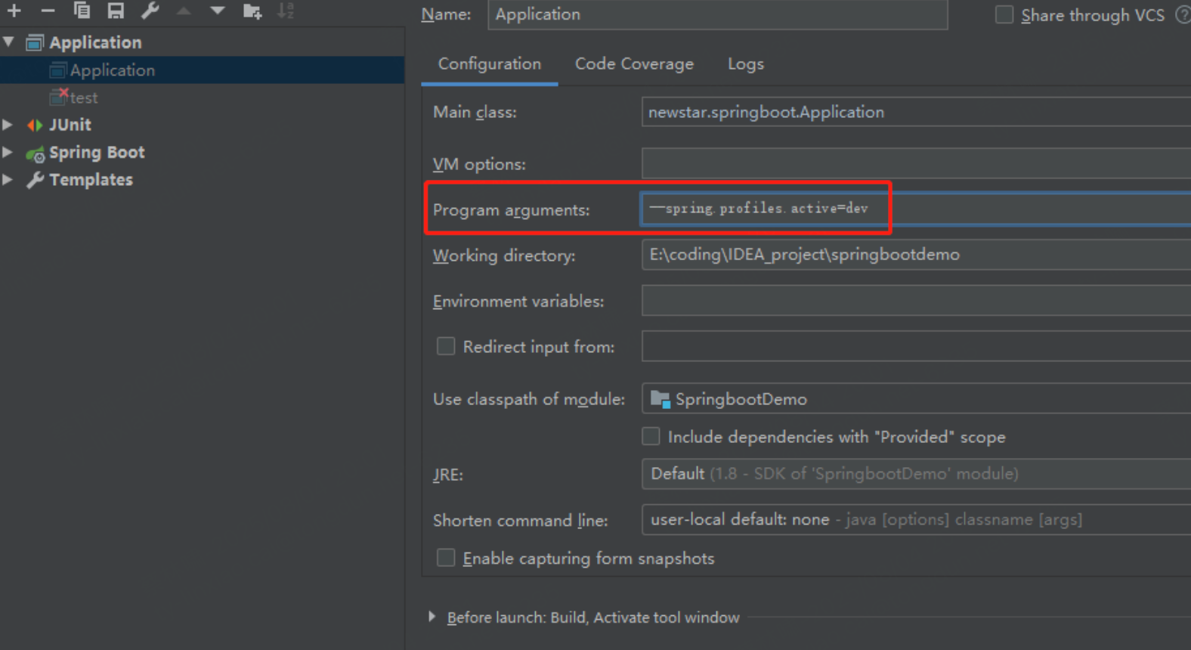
Task: Click the 'Shorten command line:' label
Action: [520, 521]
